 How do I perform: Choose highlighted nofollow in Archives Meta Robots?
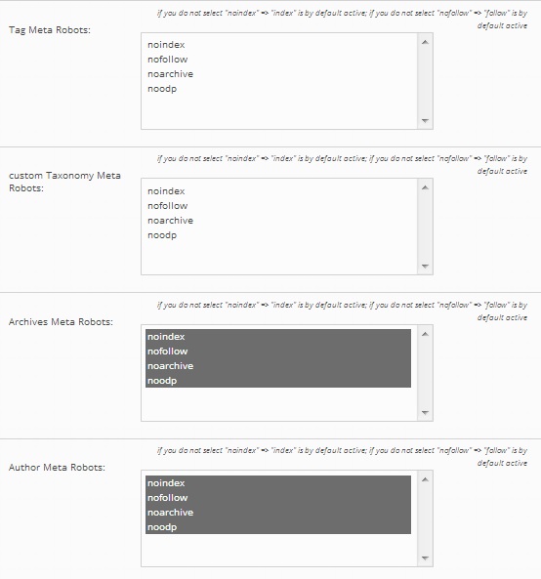278,352
